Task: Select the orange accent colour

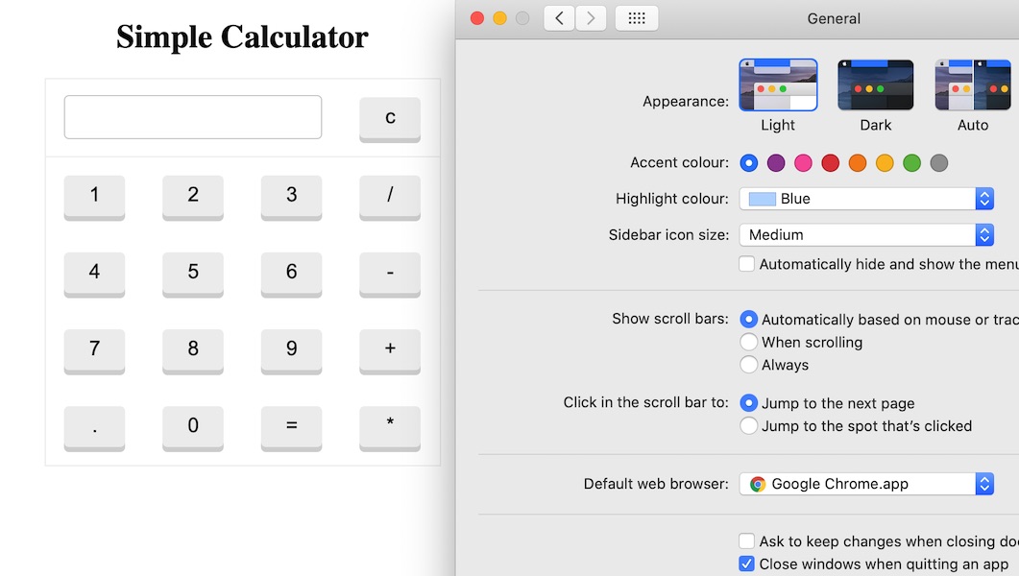Action: [858, 163]
